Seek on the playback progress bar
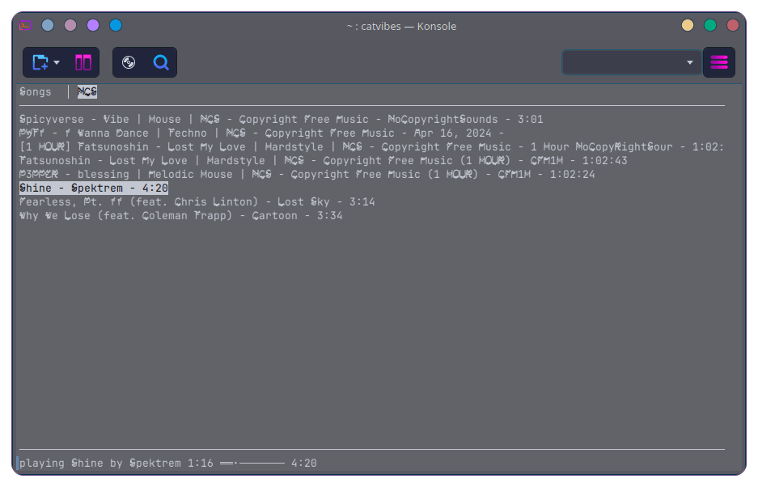Image resolution: width=758 pixels, height=487 pixels. click(252, 464)
